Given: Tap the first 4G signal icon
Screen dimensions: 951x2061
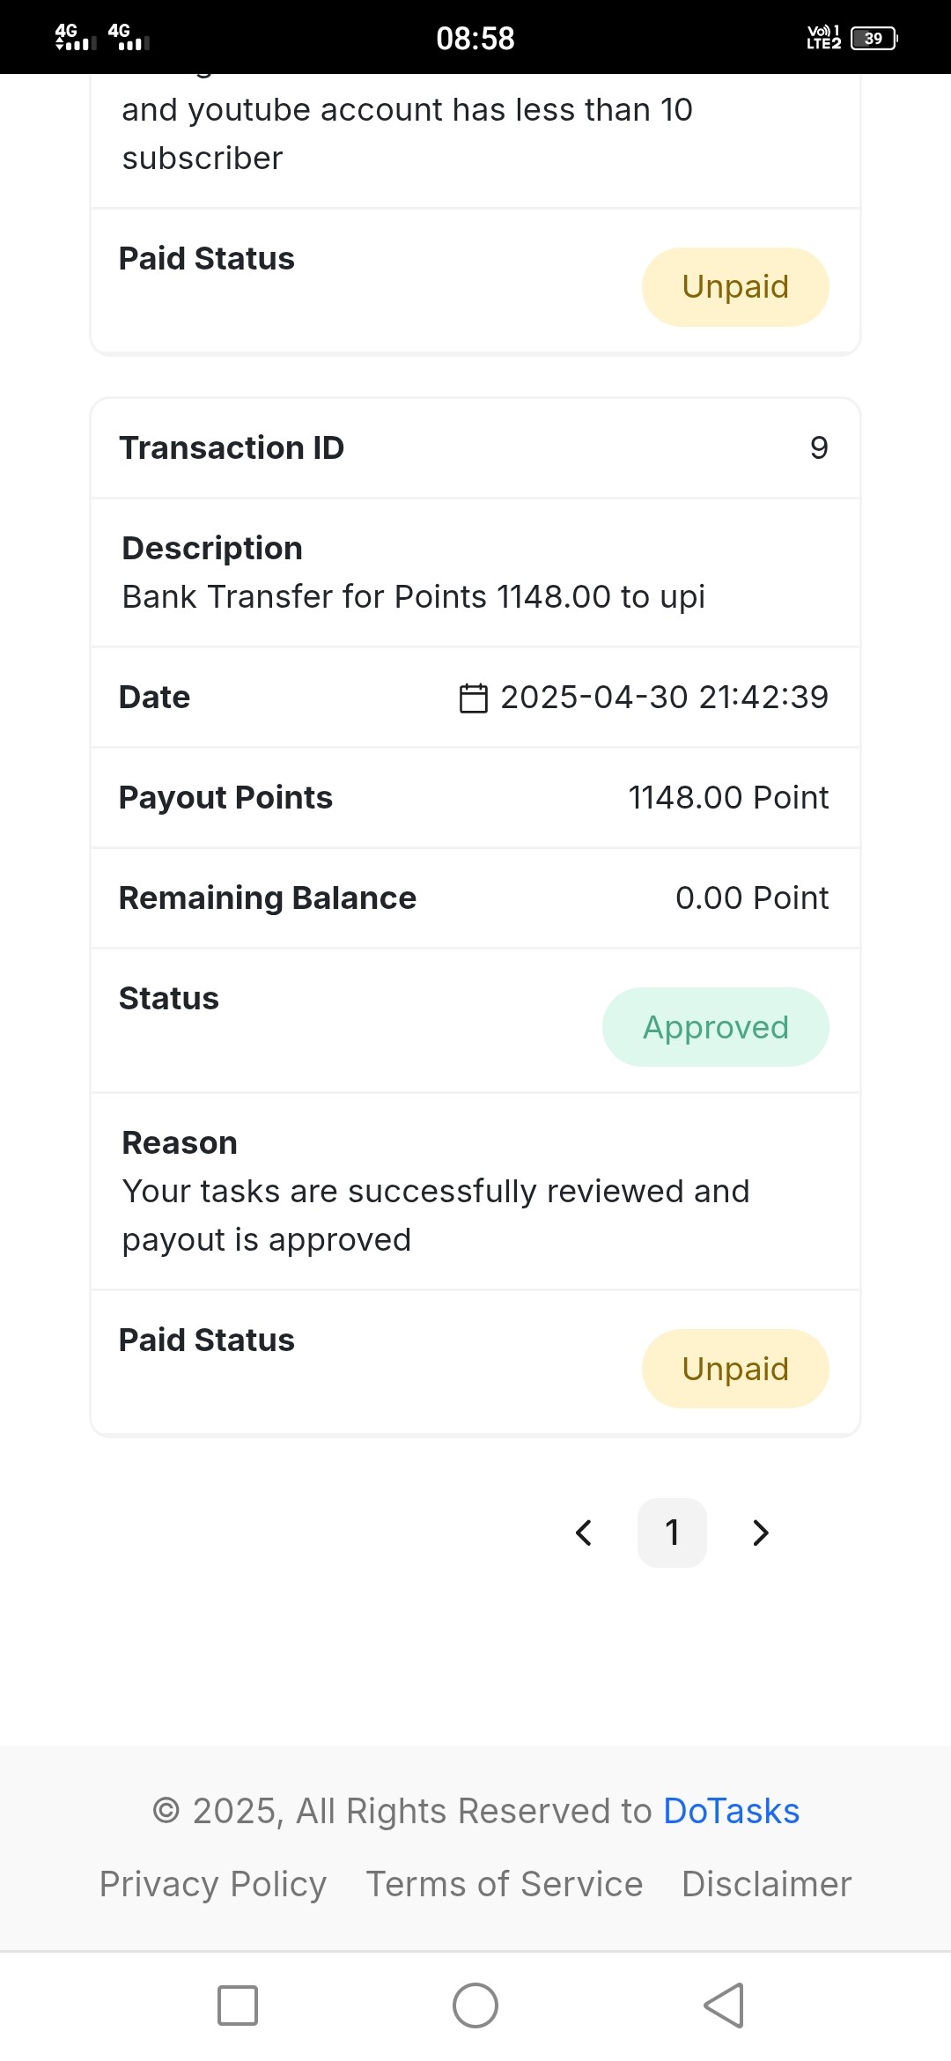Looking at the screenshot, I should coord(76,37).
